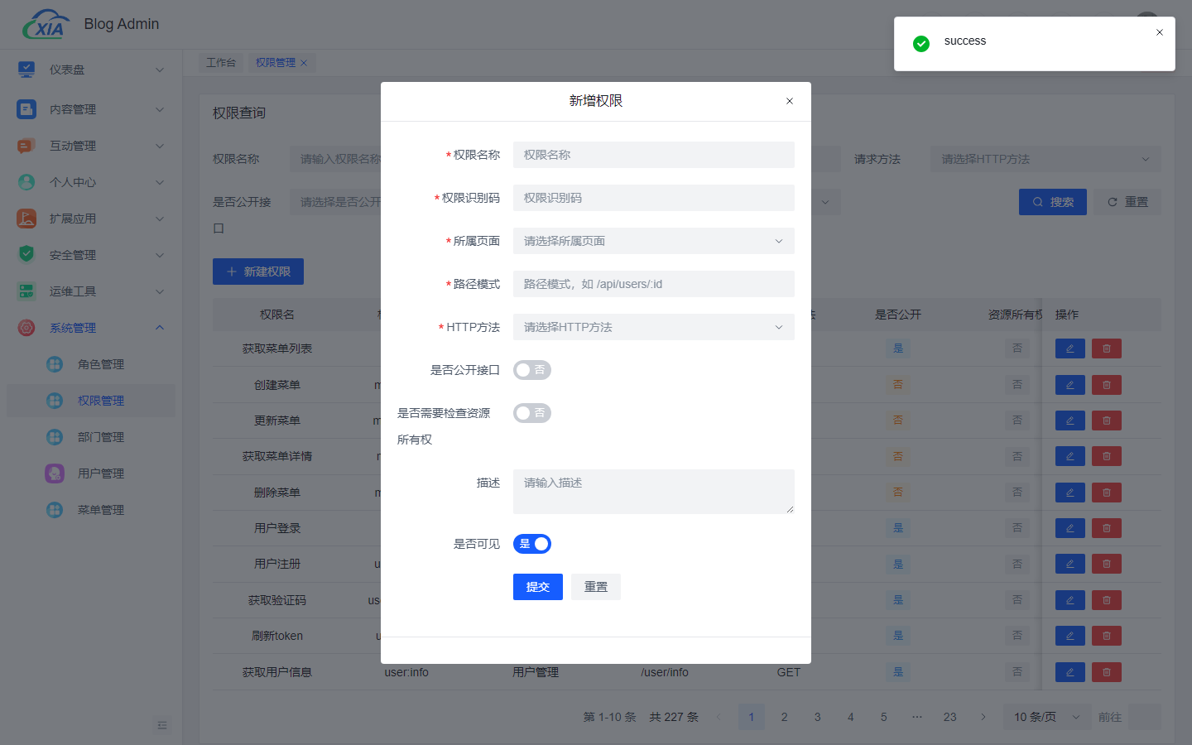
Task: Click the 角色管理 menu icon
Action: (x=55, y=364)
